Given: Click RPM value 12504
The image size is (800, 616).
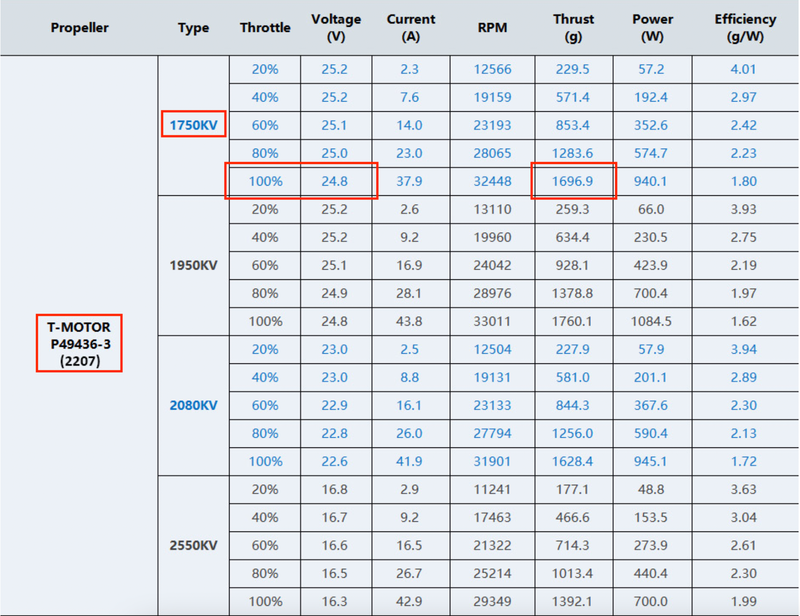Looking at the screenshot, I should tap(492, 349).
